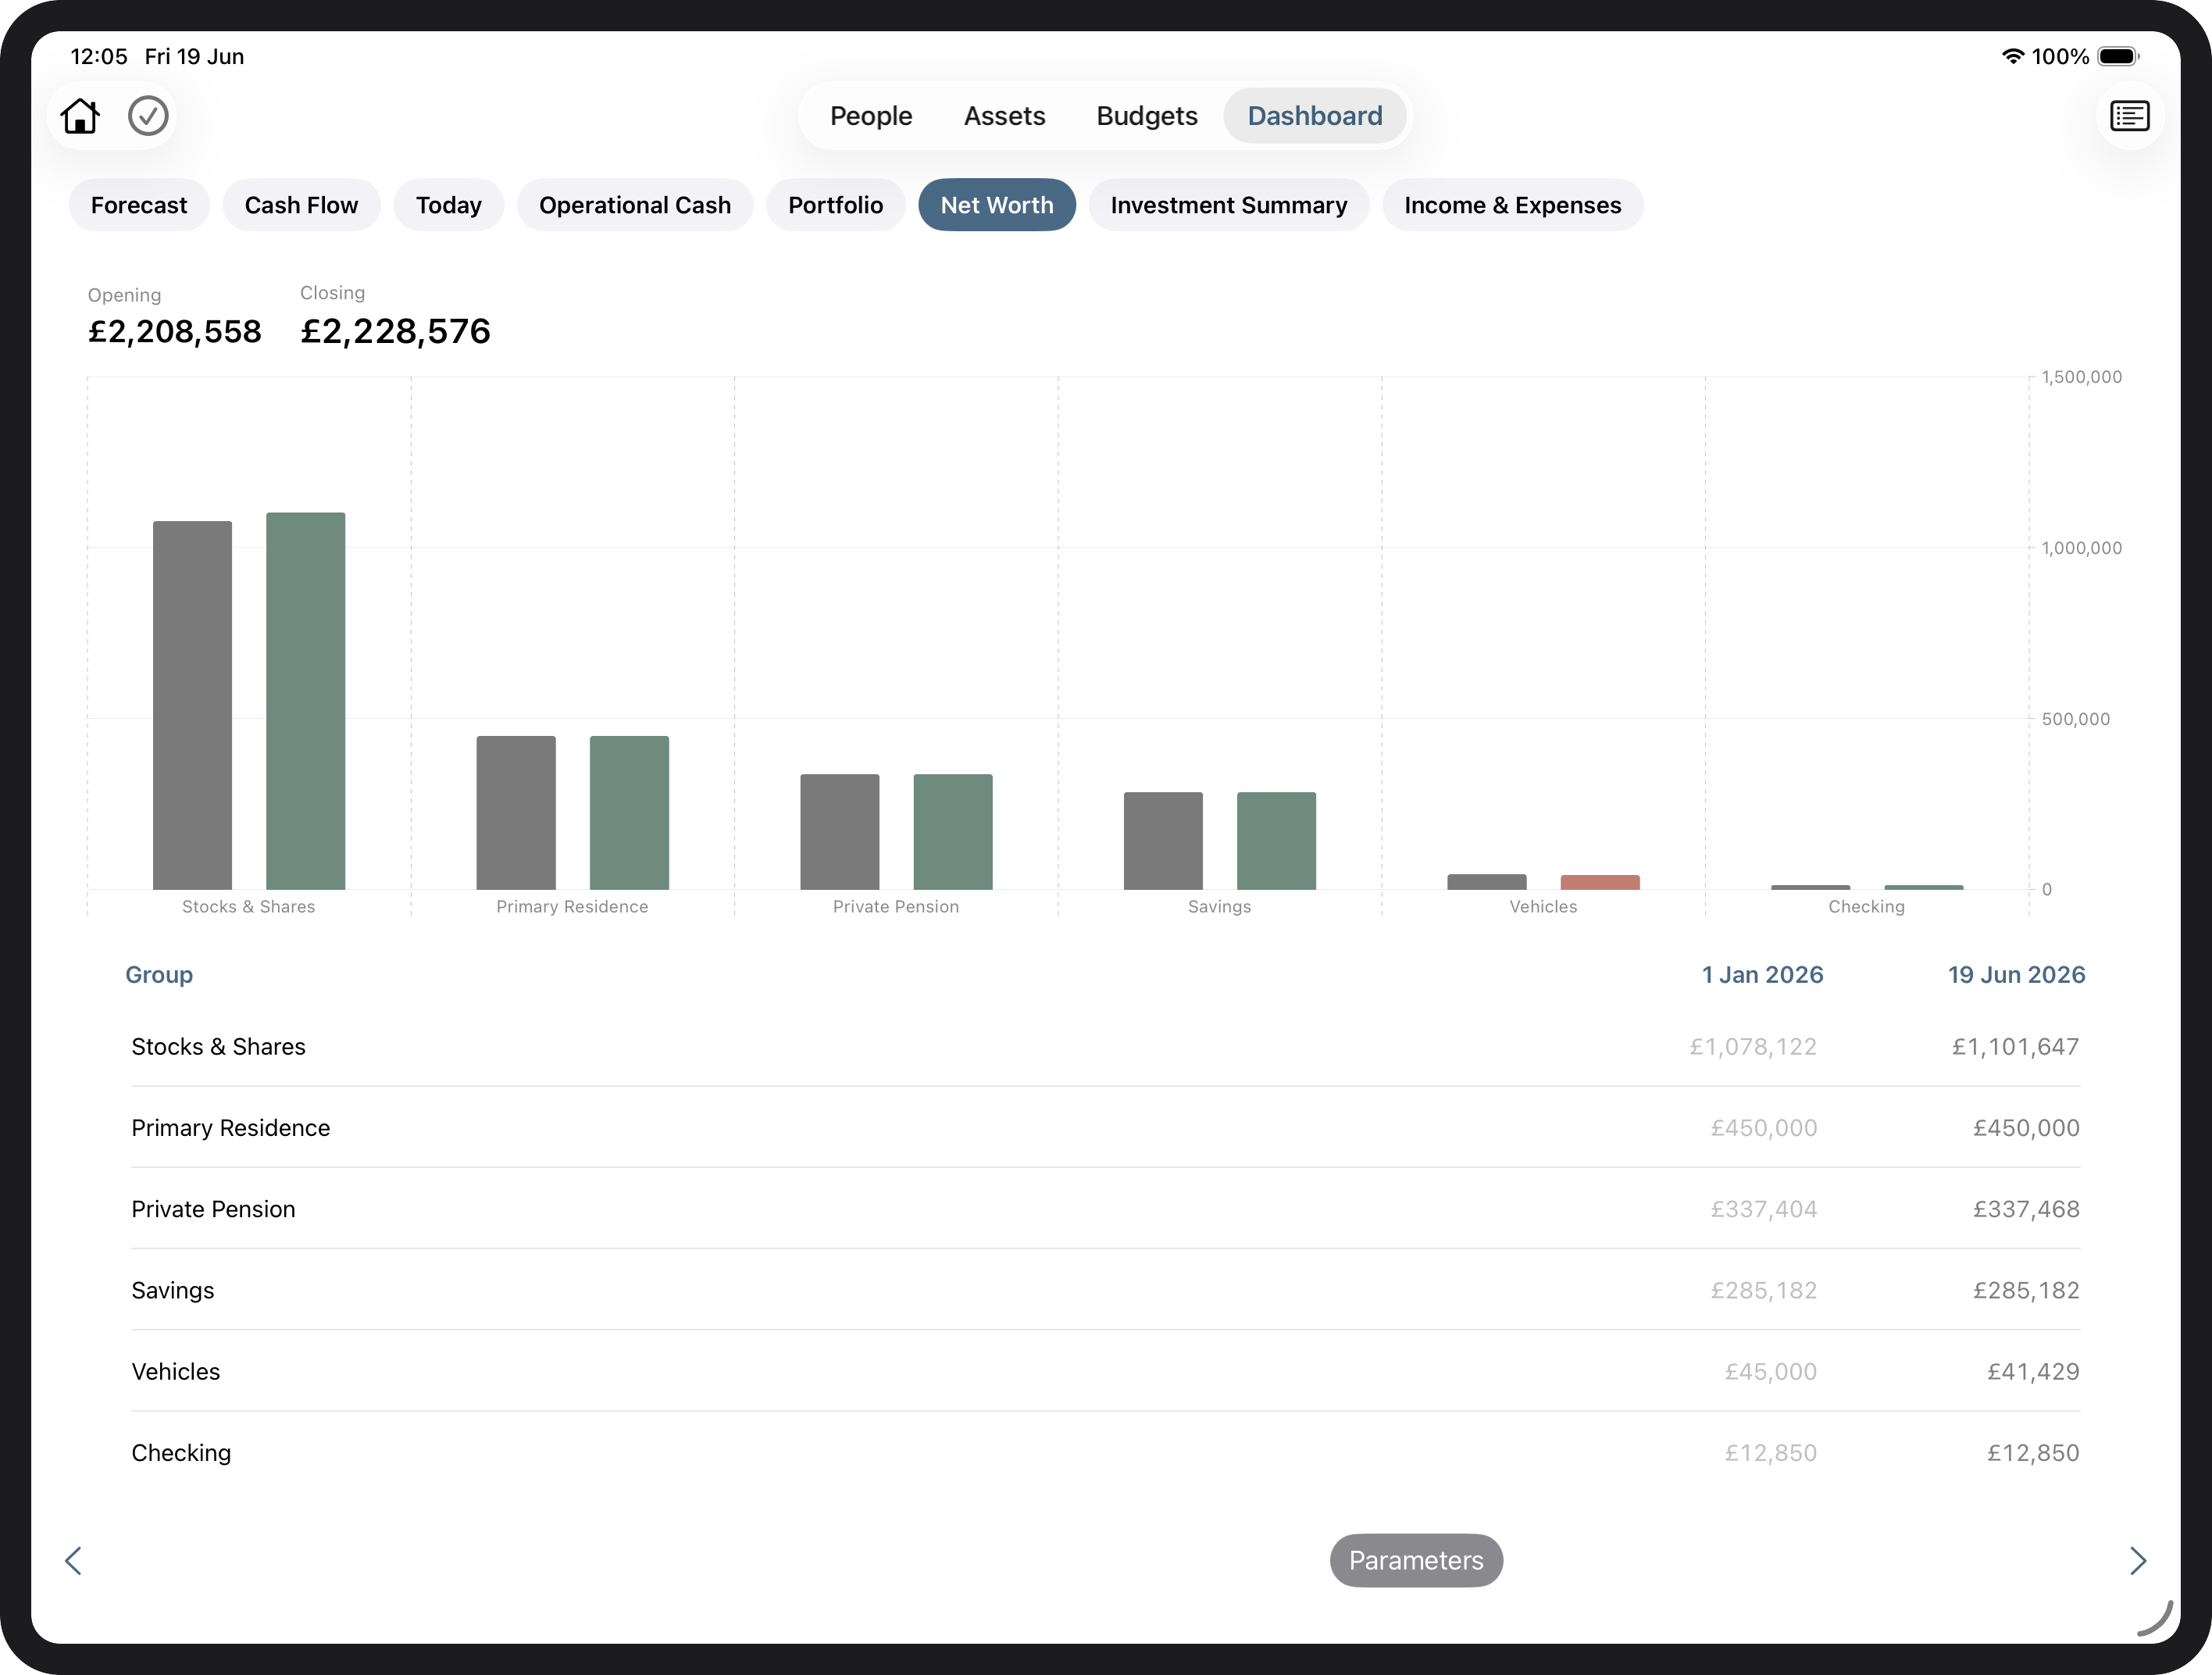Open the Parameters button
The width and height of the screenshot is (2212, 1675).
click(x=1416, y=1560)
